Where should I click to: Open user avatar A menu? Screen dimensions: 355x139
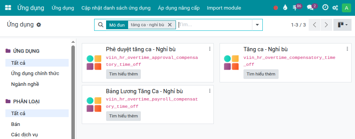[x=347, y=8]
